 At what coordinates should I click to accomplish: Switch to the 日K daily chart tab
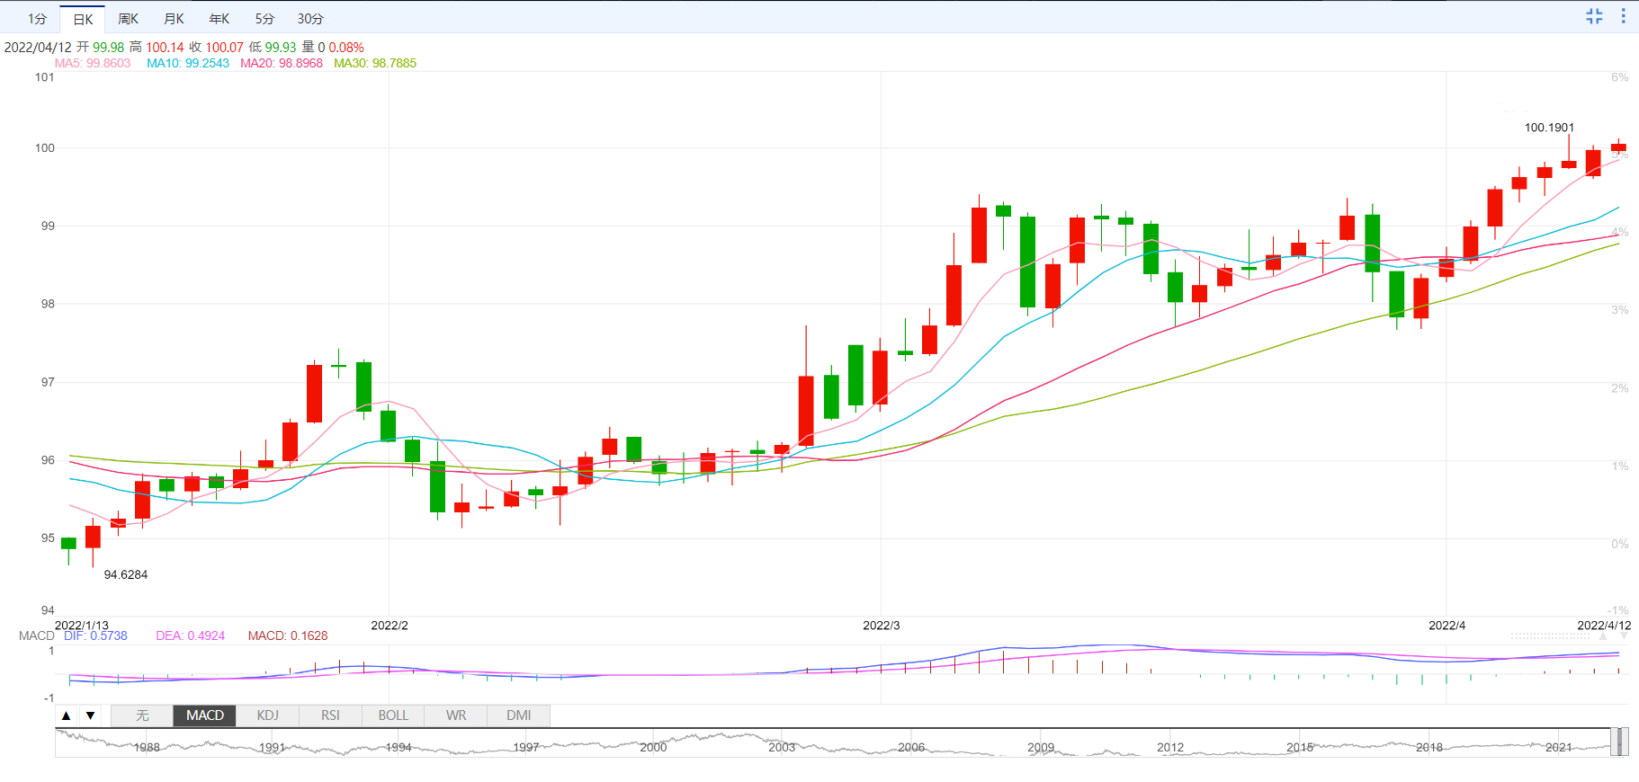(83, 19)
